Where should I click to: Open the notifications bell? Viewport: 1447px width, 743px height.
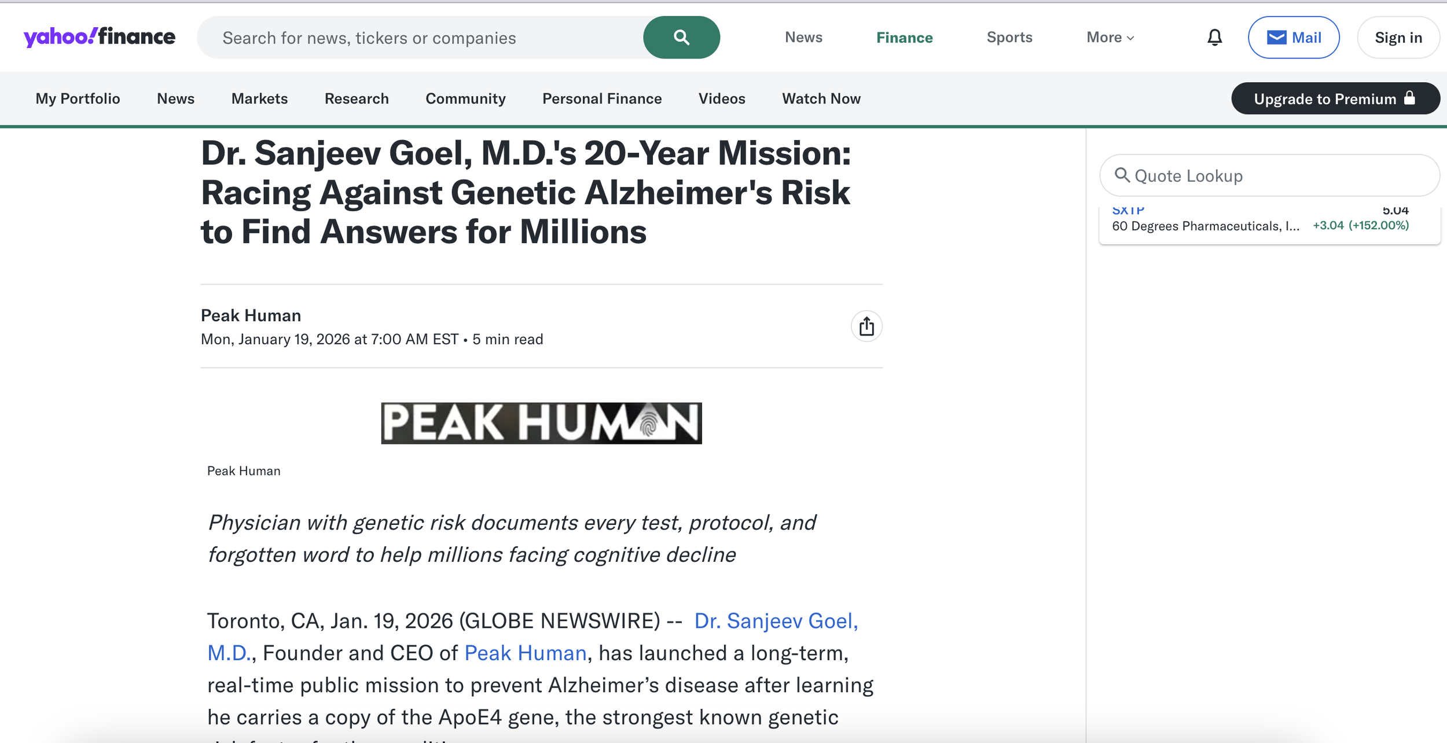click(1214, 38)
